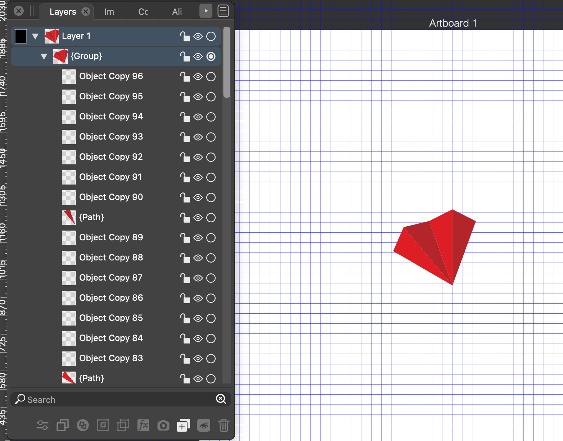Click the add new object icon

183,426
